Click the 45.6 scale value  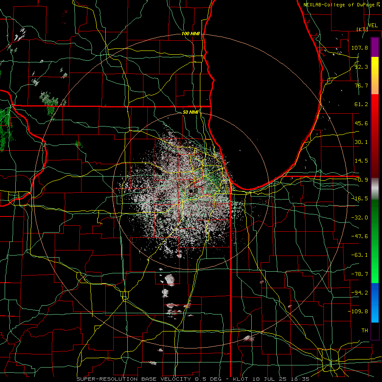coord(361,123)
